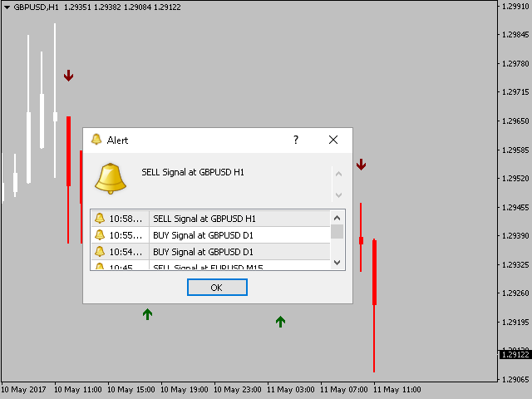Click the tallest white candle on chart
Image resolution: width=532 pixels, height=399 pixels.
tap(55, 101)
